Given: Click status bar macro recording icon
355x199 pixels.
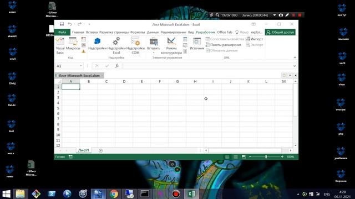Looking at the screenshot, I should point(70,156).
